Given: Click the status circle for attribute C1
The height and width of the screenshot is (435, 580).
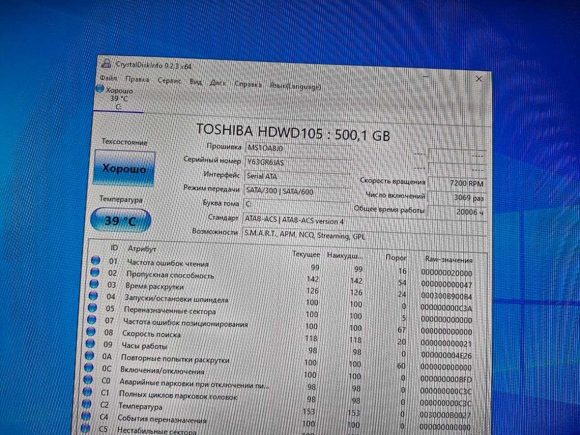Looking at the screenshot, I should (x=87, y=391).
